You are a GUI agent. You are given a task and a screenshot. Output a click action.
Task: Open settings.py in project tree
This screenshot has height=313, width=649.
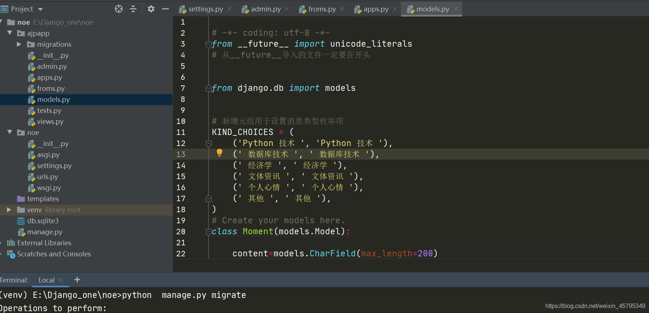click(50, 166)
